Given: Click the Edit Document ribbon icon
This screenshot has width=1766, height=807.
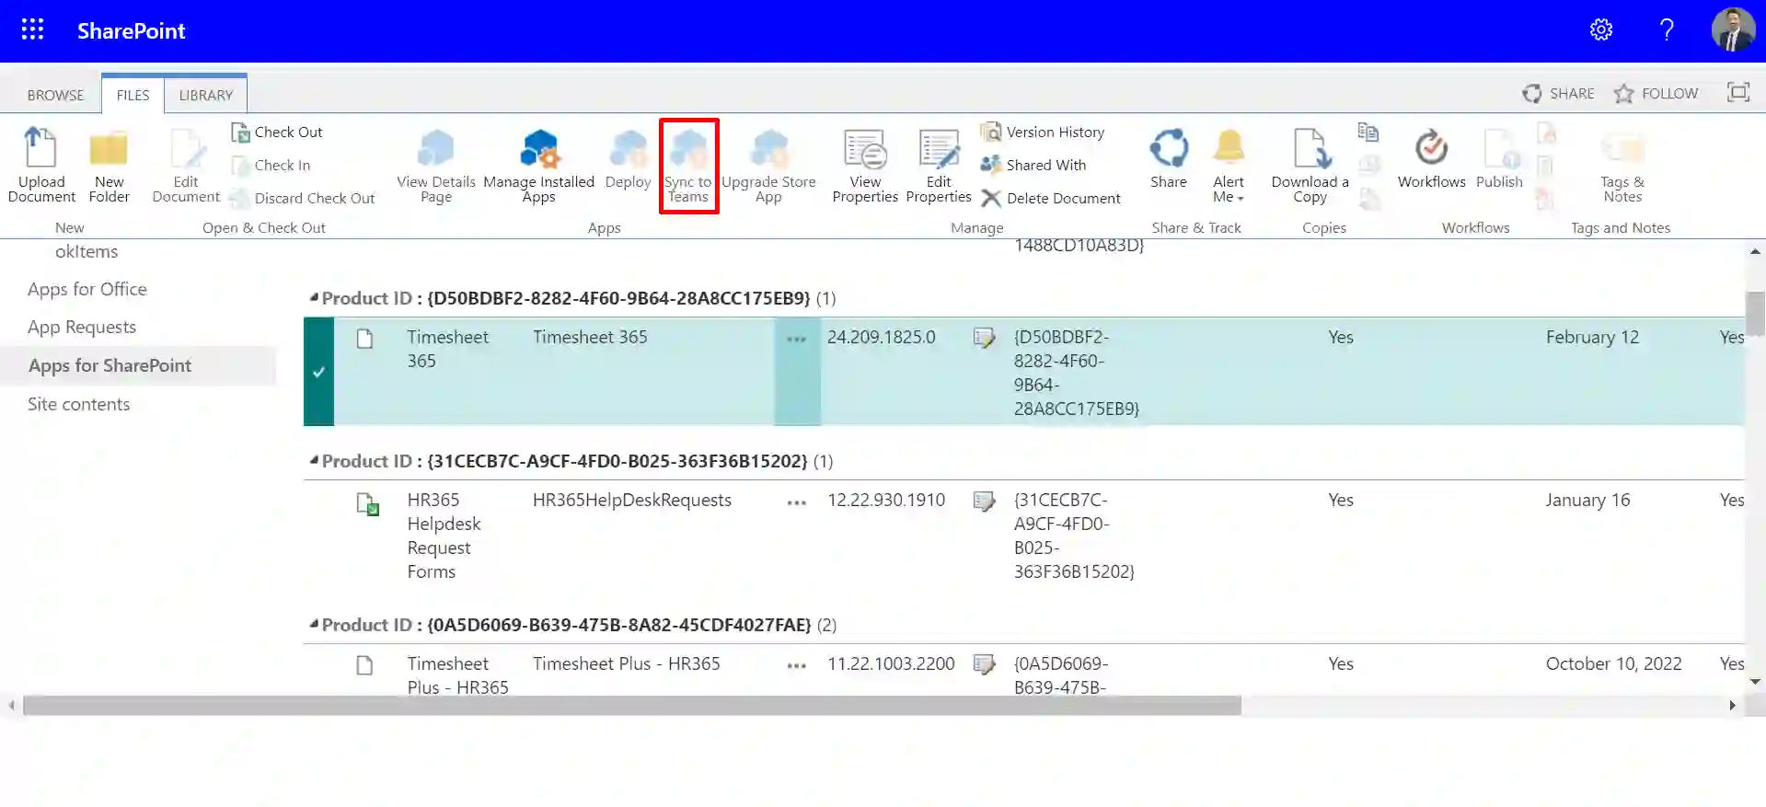Looking at the screenshot, I should pyautogui.click(x=186, y=166).
